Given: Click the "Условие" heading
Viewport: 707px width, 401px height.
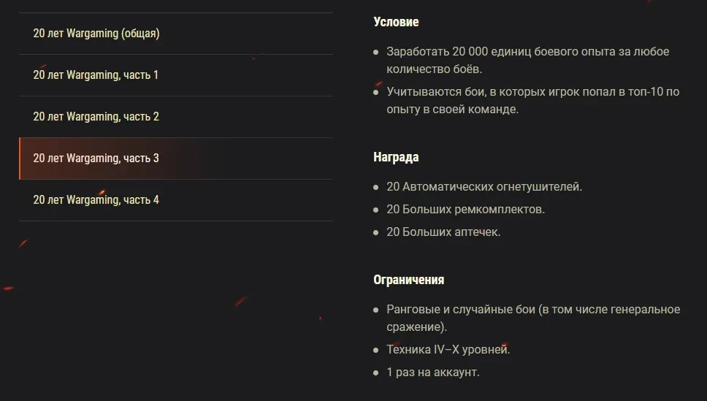Looking at the screenshot, I should [x=396, y=22].
